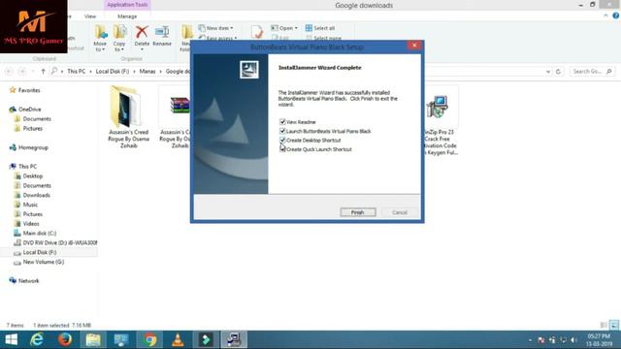Image resolution: width=621 pixels, height=349 pixels.
Task: Open the New item dropdown
Action: [x=215, y=28]
